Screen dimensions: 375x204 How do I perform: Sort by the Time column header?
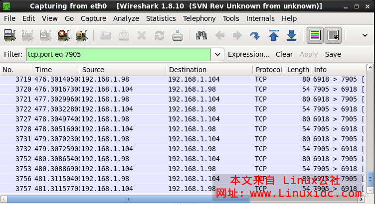click(x=55, y=70)
